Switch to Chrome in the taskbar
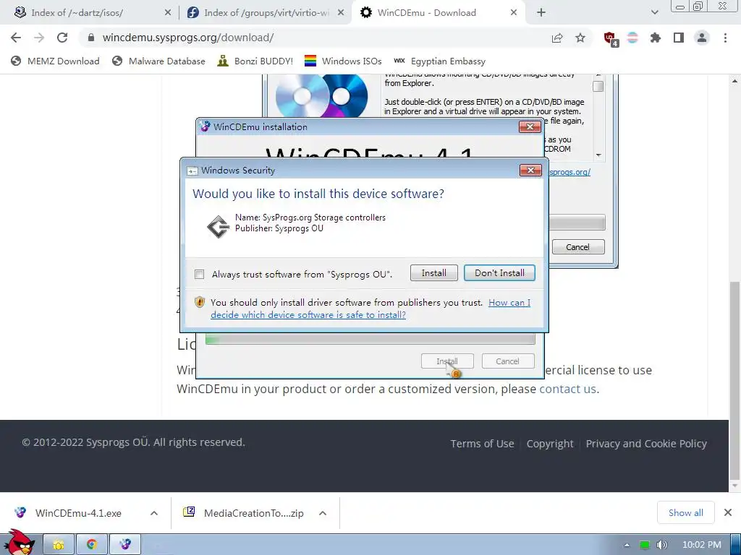Viewport: 741px width, 555px height. tap(92, 545)
